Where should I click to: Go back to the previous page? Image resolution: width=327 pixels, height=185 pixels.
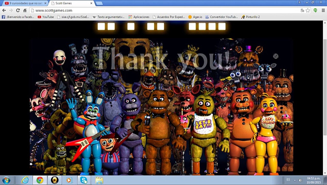pos(4,11)
